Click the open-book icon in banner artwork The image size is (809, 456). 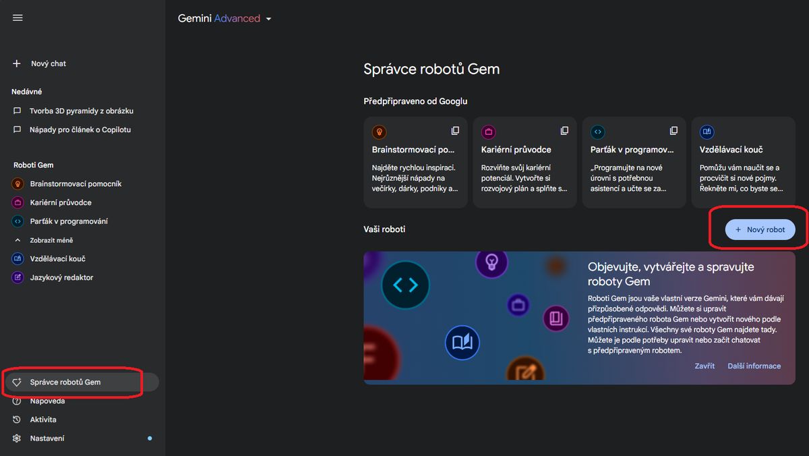coord(462,342)
